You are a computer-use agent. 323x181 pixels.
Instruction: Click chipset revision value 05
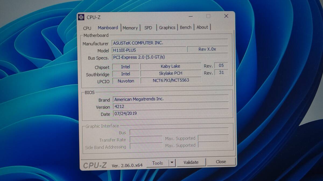tap(221, 65)
